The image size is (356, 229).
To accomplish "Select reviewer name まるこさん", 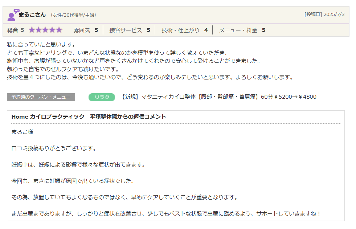I will [32, 15].
